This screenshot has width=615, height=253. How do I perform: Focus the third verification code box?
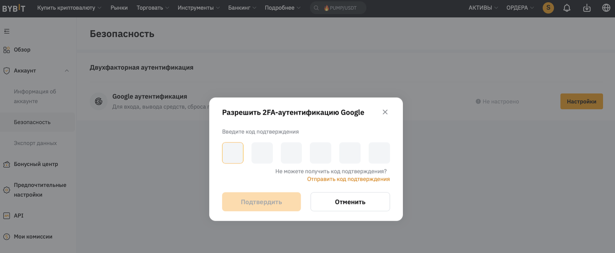291,153
